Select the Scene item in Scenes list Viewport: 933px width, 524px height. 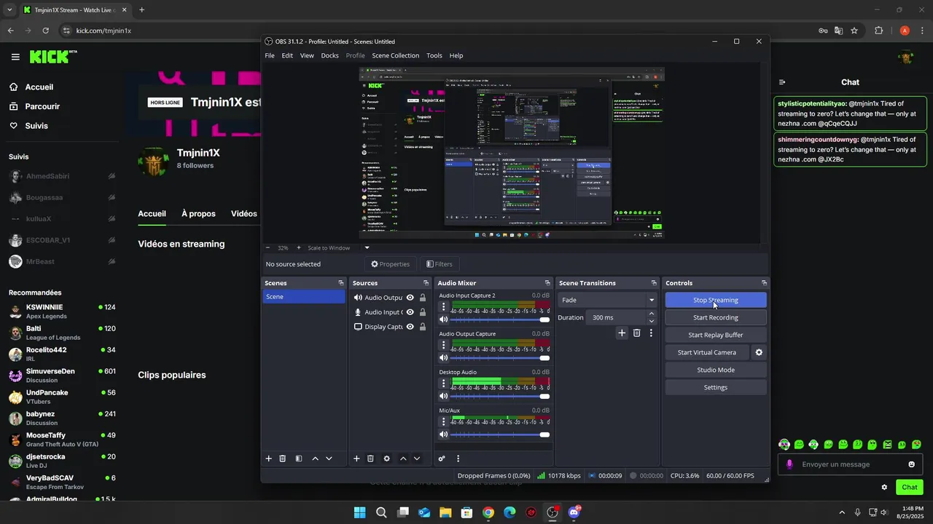point(304,297)
